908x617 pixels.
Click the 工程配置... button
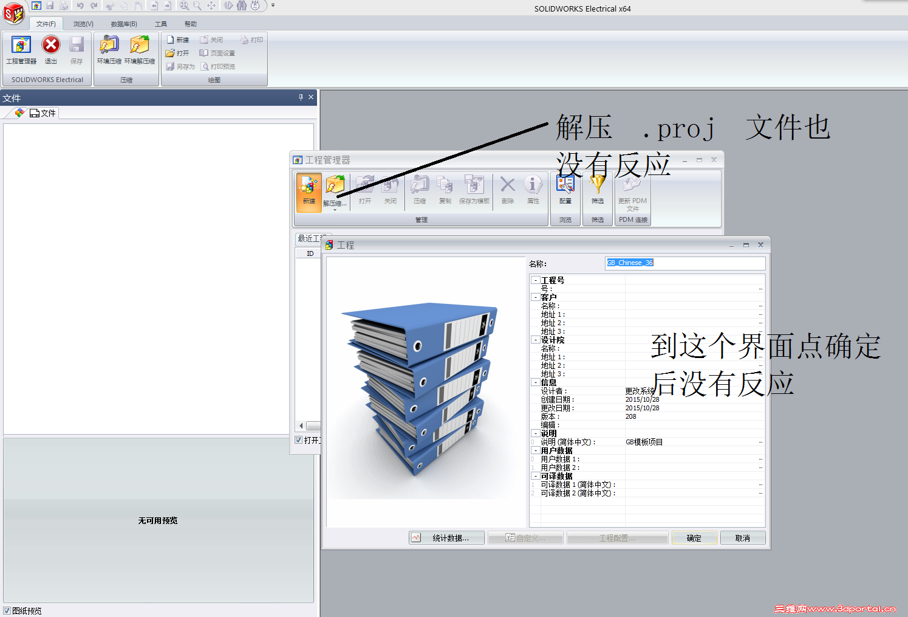click(x=618, y=538)
